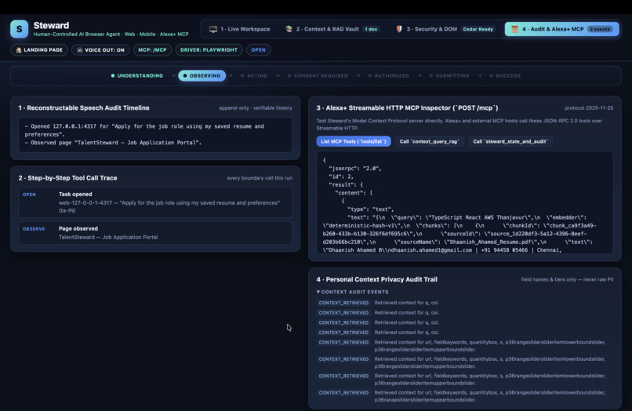Click the Consent Required stage step
This screenshot has height=411, width=632.
318,76
